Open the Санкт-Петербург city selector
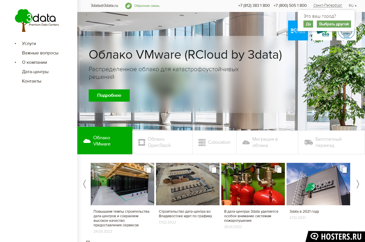Screen dimensions: 365x242 (328, 5)
